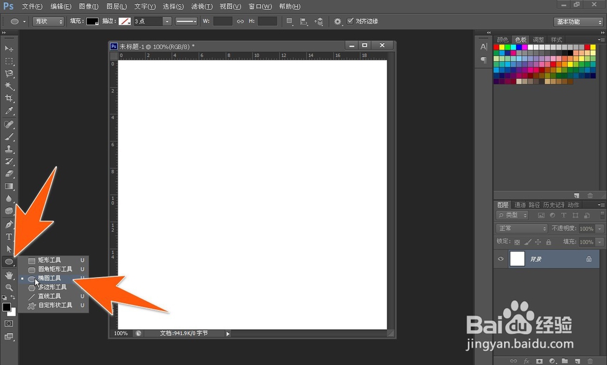Select the Brush tool
The height and width of the screenshot is (365, 607).
click(x=8, y=137)
